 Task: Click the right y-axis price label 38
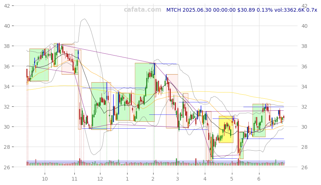(x=305, y=46)
